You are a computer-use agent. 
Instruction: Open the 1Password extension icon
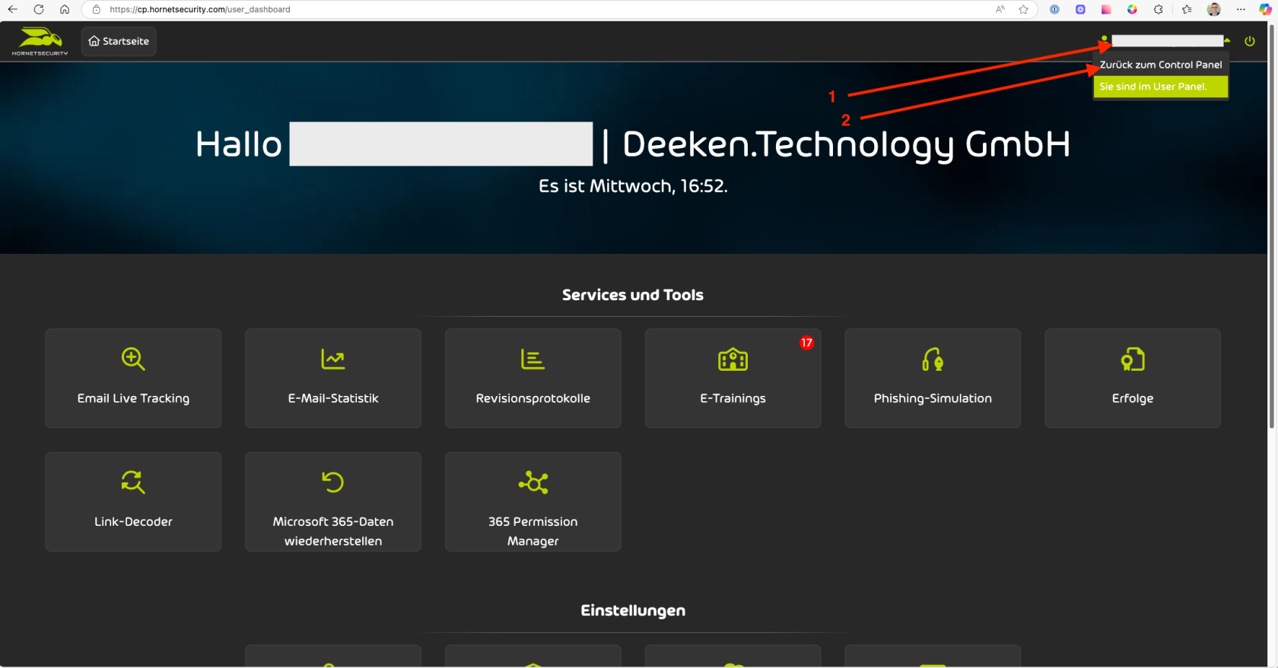point(1054,9)
